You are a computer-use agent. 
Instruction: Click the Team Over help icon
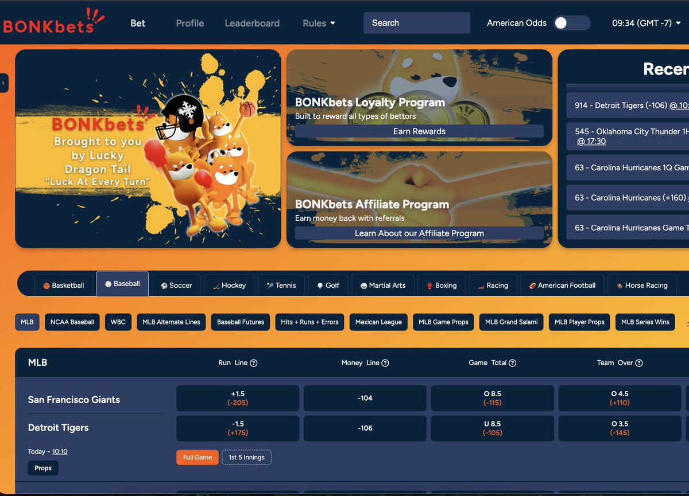[x=639, y=363]
